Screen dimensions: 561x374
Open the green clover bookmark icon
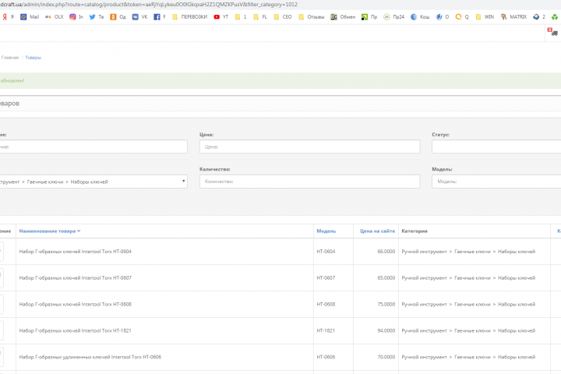(x=555, y=17)
